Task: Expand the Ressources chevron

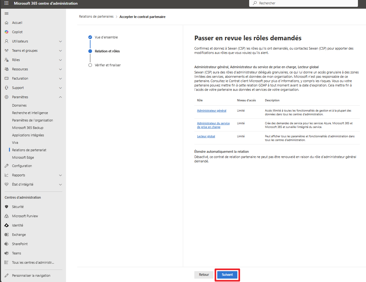Action: pyautogui.click(x=60, y=69)
